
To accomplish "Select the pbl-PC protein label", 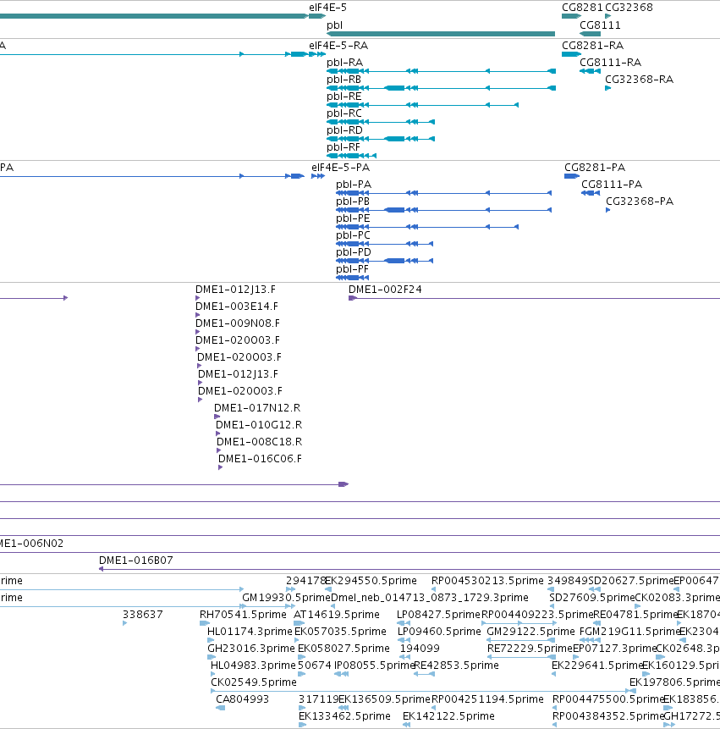I will pos(353,235).
